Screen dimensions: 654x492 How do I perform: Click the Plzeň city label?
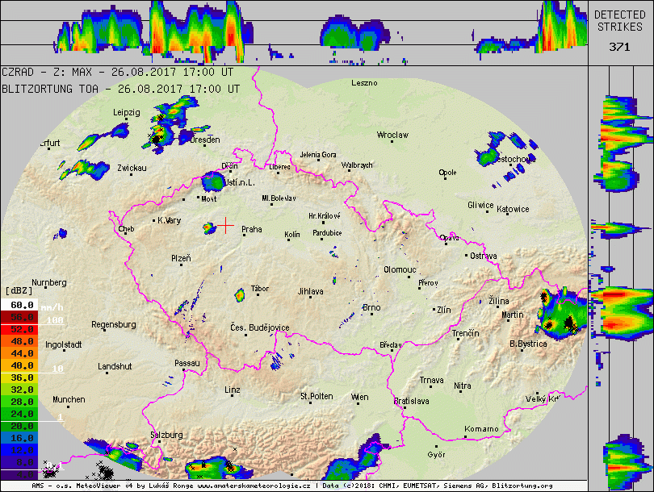tap(181, 258)
